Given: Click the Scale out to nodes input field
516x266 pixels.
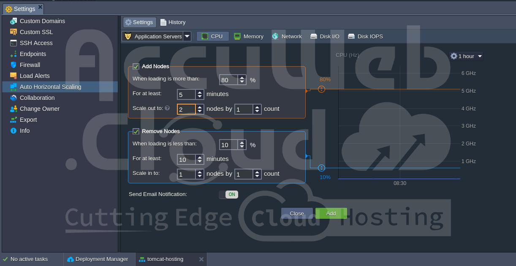Looking at the screenshot, I should (x=186, y=109).
